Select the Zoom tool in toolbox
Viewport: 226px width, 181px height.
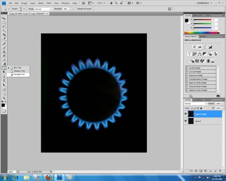pyautogui.click(x=4, y=98)
